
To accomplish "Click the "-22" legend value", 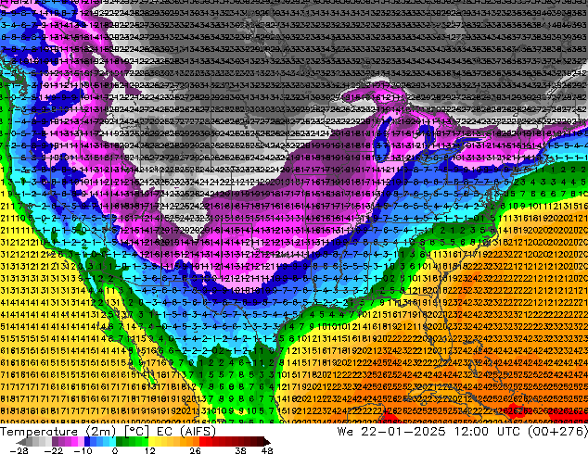I will (x=53, y=450).
